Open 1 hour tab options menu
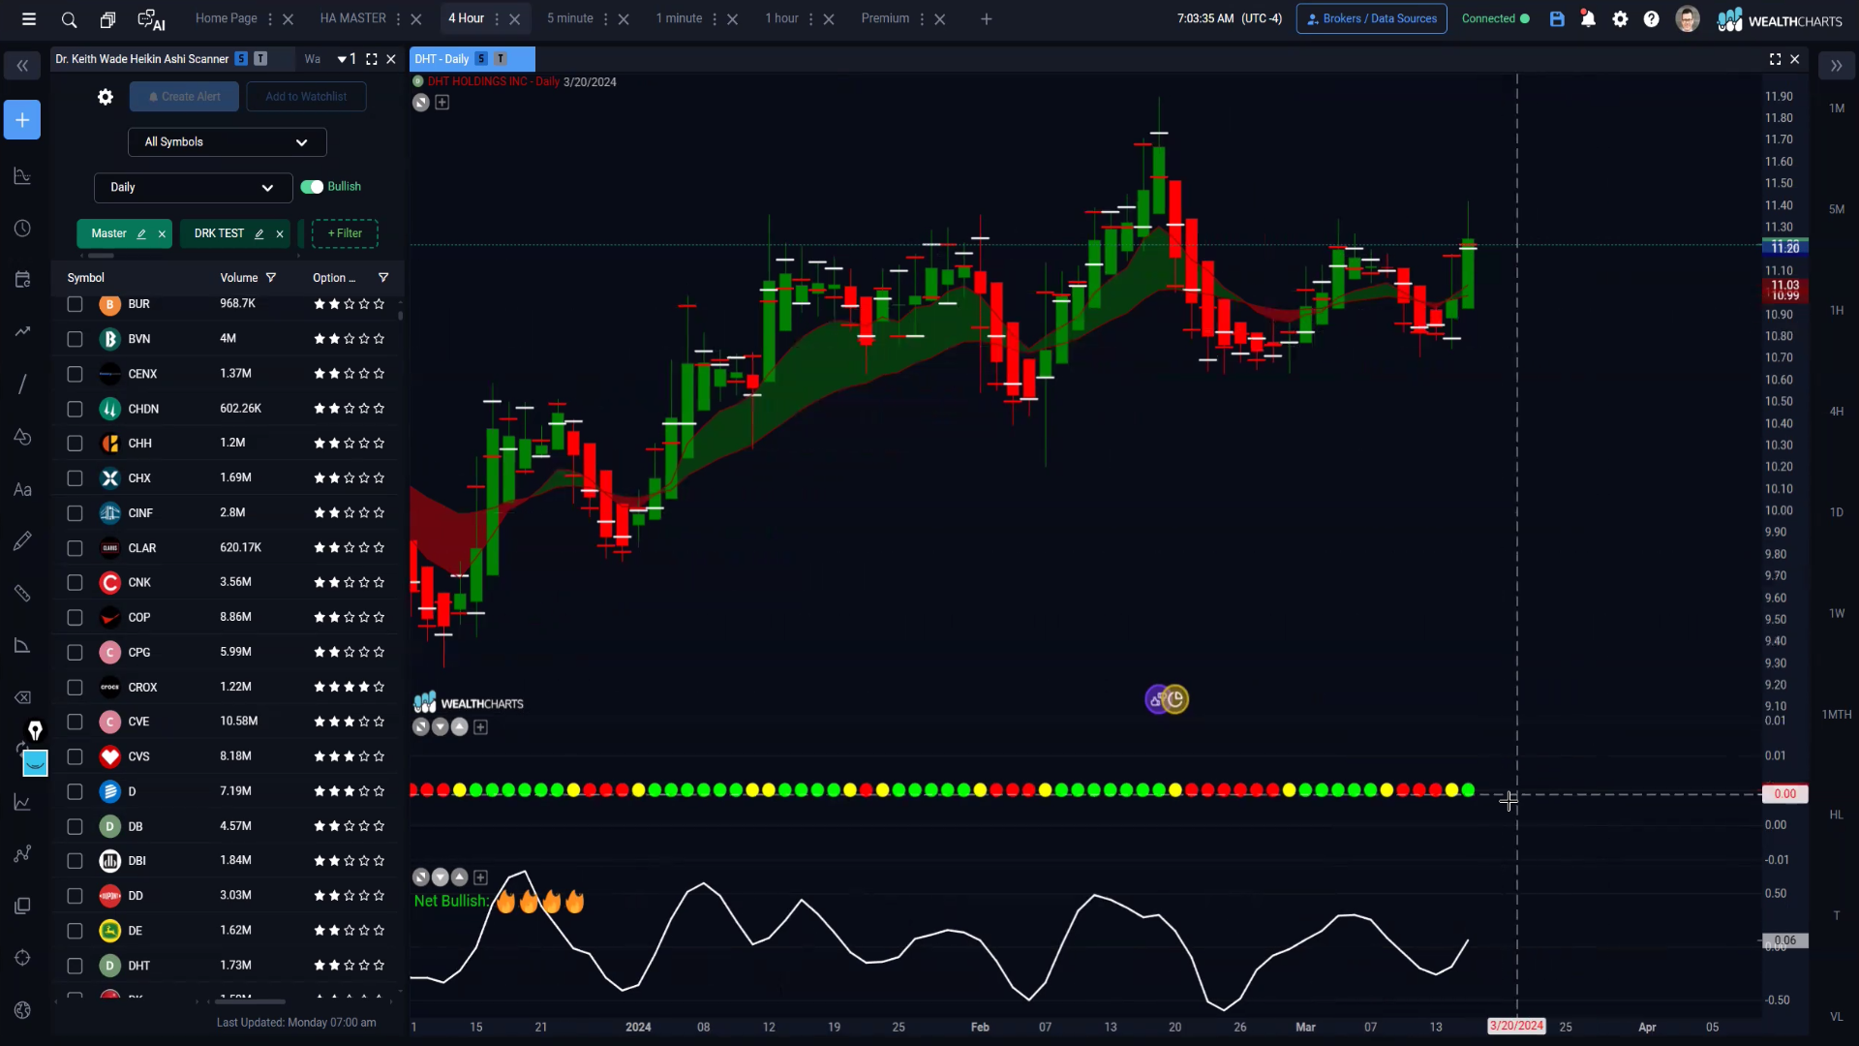The image size is (1859, 1046). coord(811,19)
